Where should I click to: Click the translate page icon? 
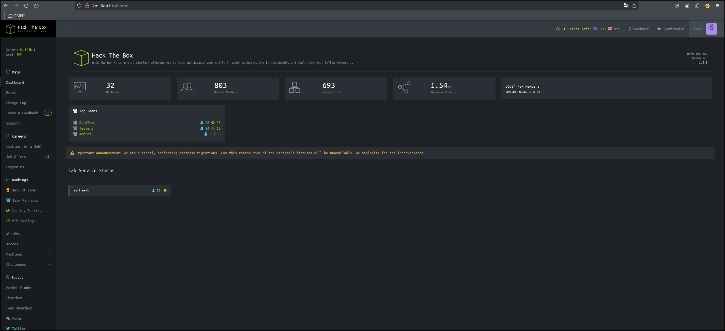626,6
